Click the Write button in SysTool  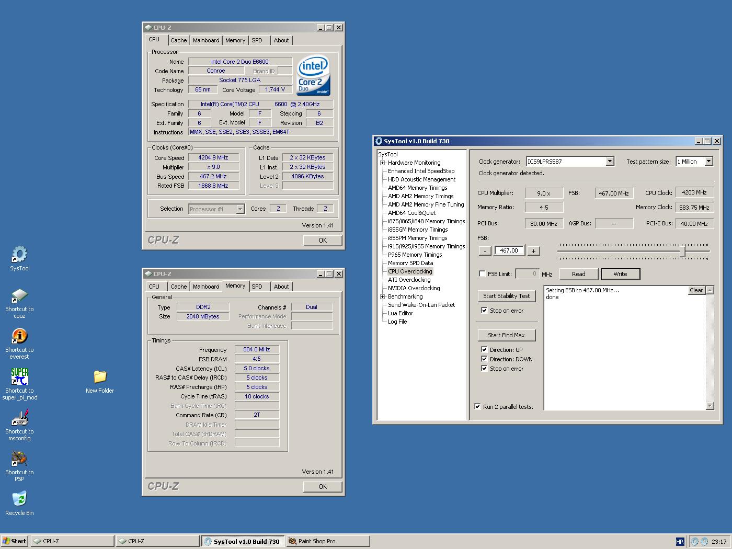(x=620, y=274)
